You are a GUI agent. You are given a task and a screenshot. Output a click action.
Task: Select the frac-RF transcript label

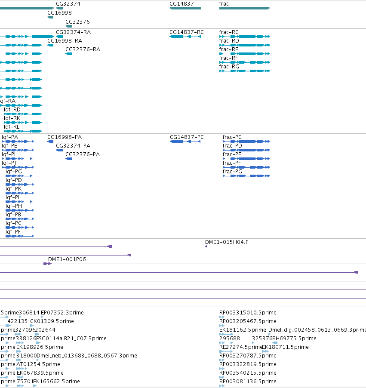[228, 58]
